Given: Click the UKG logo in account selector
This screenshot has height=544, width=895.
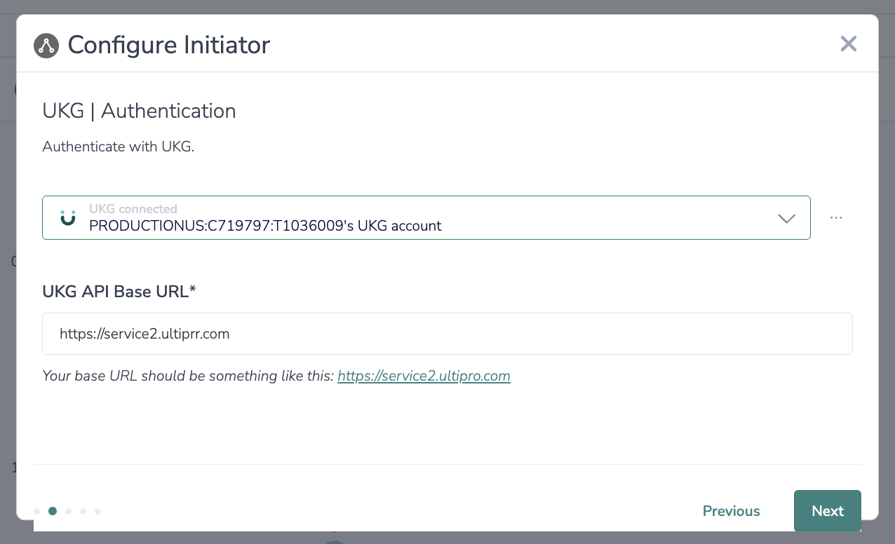Looking at the screenshot, I should click(x=68, y=218).
